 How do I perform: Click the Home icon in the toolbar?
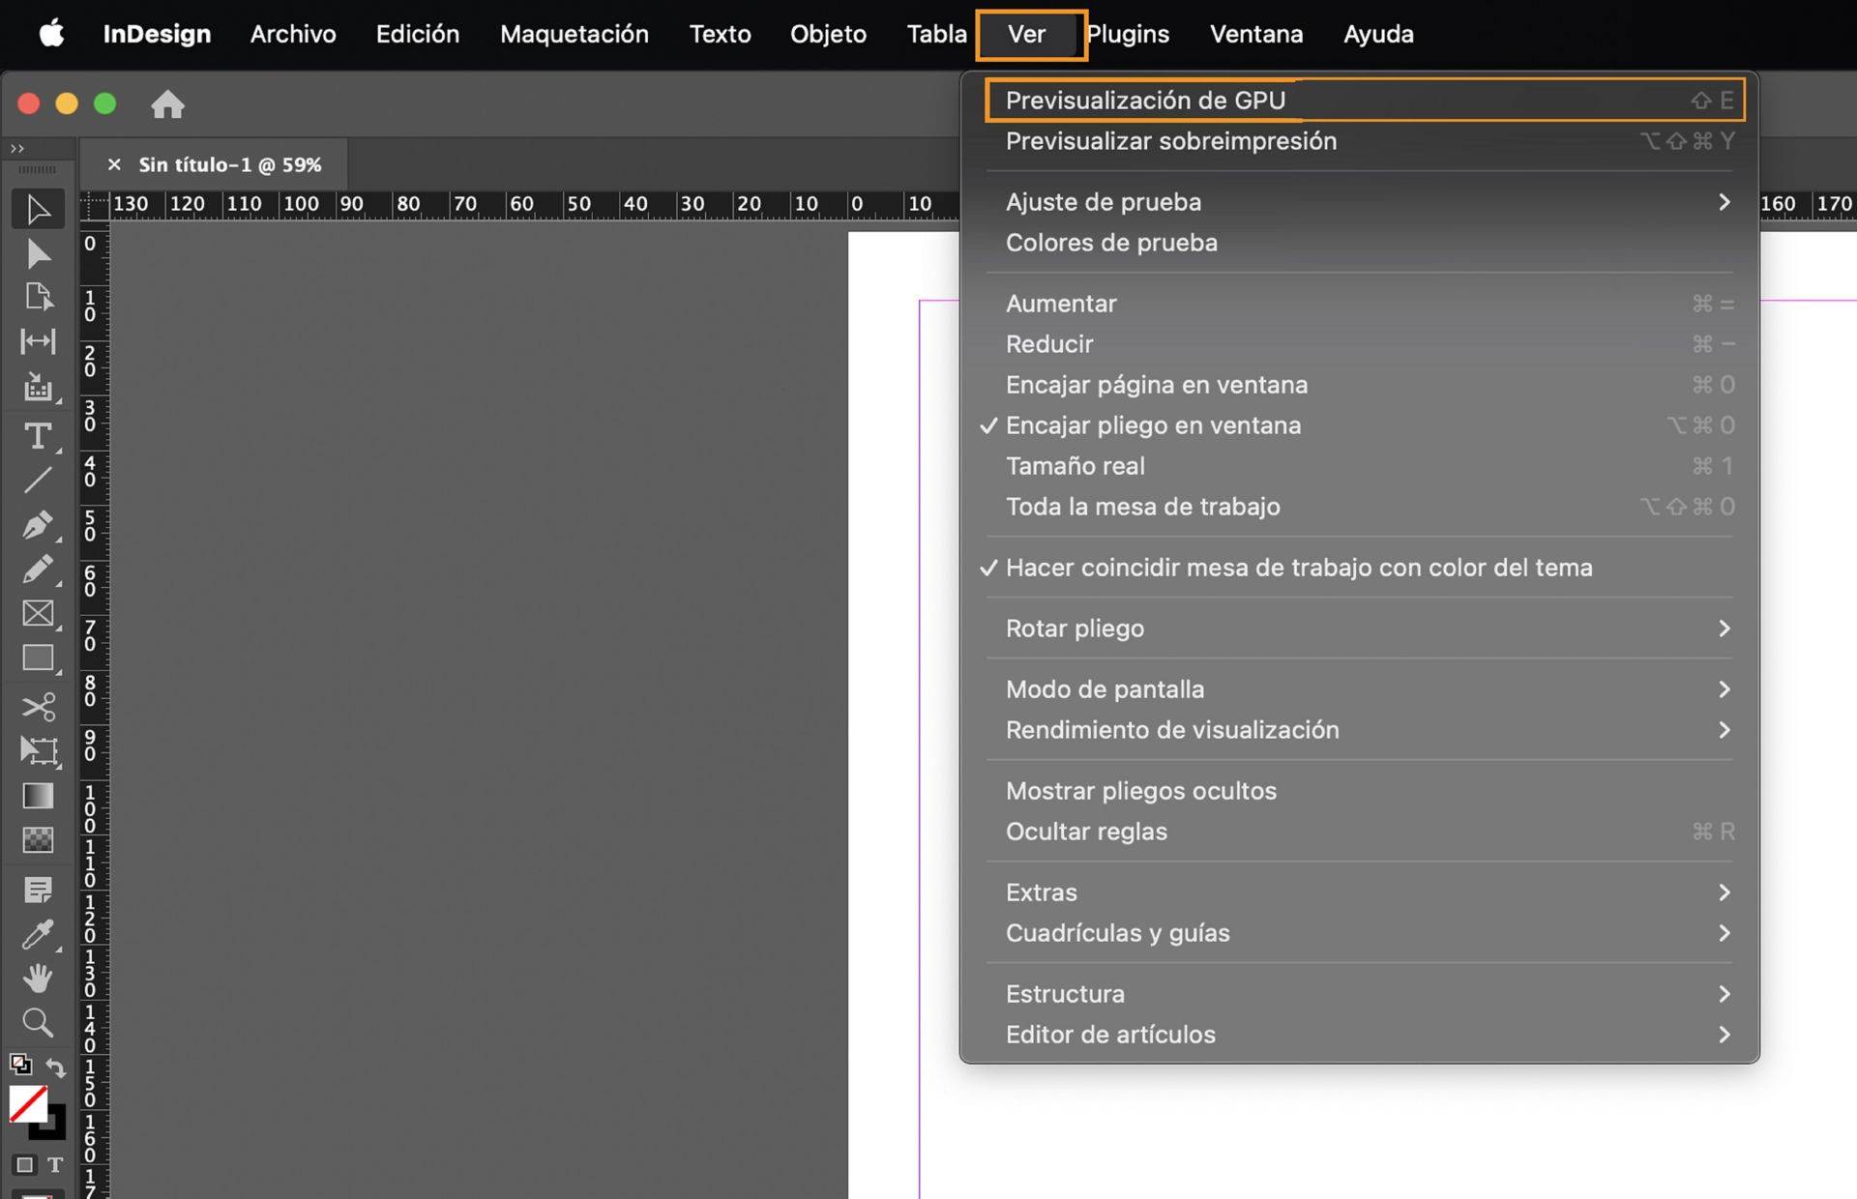pyautogui.click(x=168, y=104)
